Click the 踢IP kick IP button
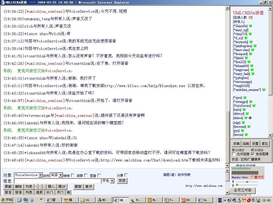 [x=62, y=187]
